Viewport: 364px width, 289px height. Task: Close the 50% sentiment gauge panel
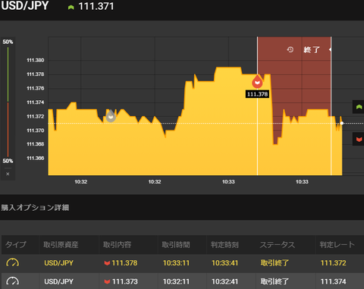[x=8, y=174]
